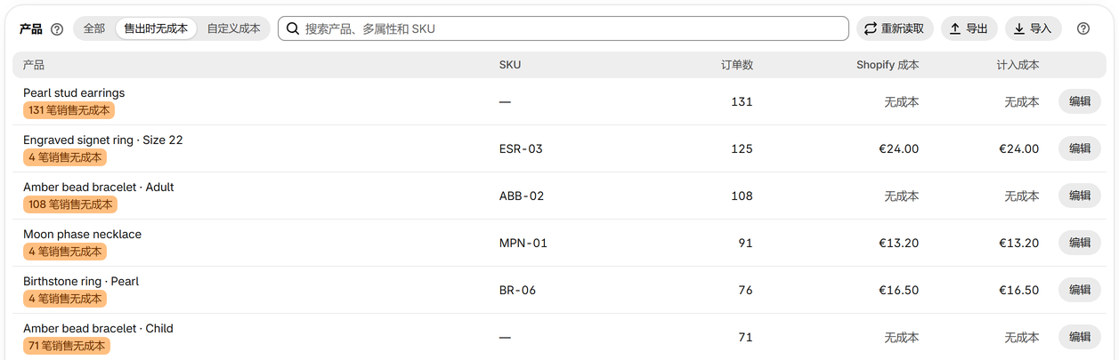1119x360 pixels.
Task: Select the 售出时无成本 filter tab
Action: pos(156,28)
